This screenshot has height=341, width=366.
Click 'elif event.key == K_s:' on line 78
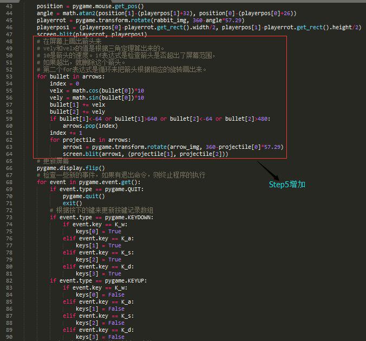(x=99, y=252)
